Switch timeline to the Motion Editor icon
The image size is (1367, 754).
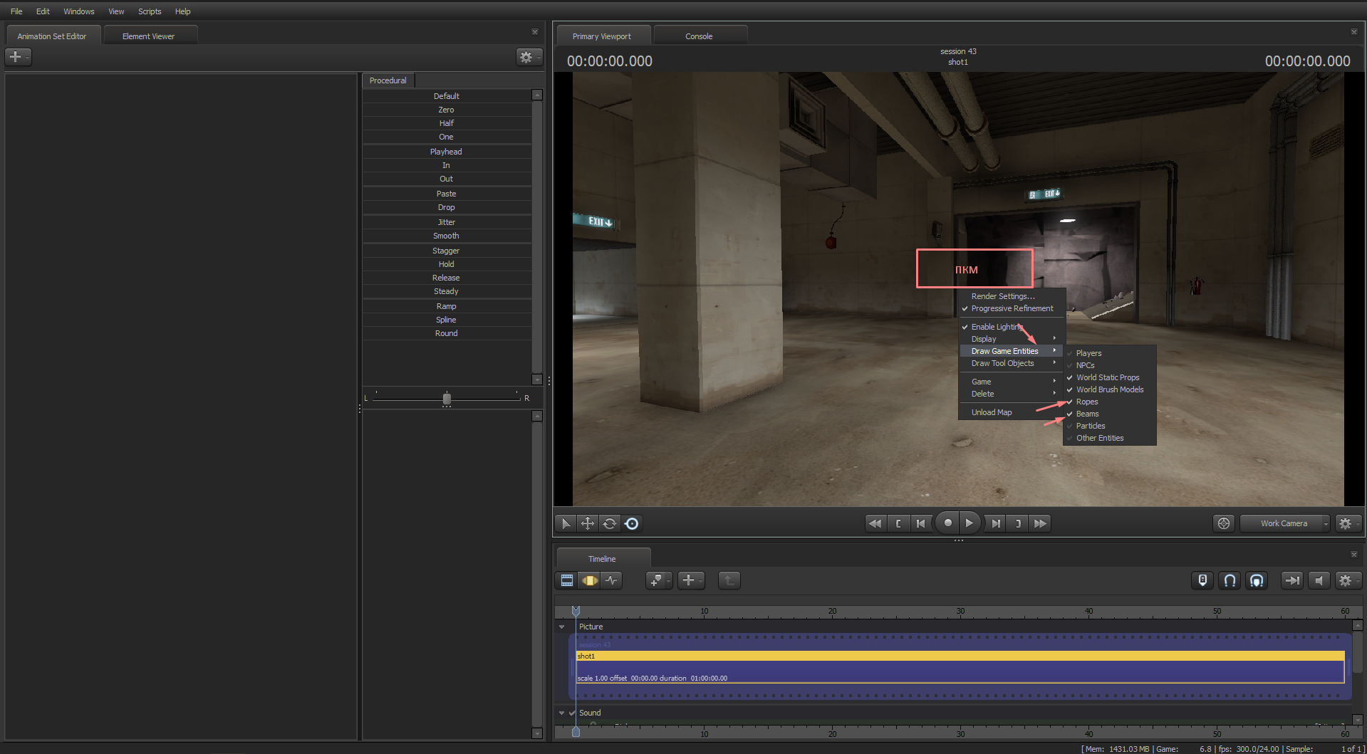tap(590, 580)
